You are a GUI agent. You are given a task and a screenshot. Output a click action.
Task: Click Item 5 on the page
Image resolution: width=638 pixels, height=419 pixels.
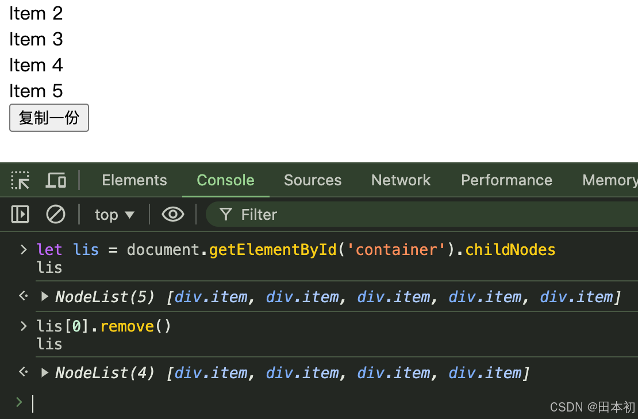36,91
